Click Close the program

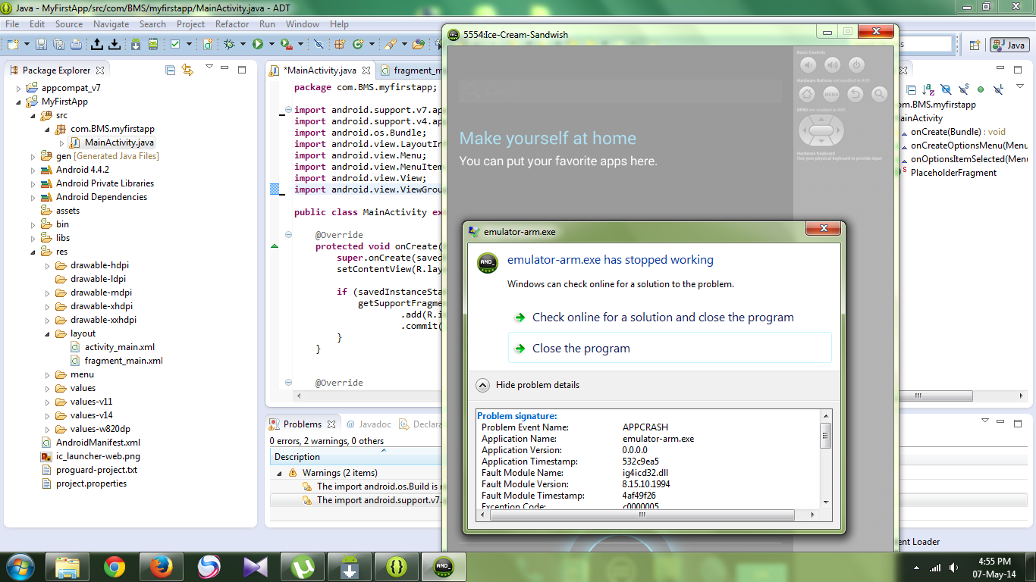coord(670,349)
